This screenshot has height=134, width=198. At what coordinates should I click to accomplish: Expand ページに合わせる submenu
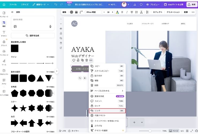coord(107,91)
